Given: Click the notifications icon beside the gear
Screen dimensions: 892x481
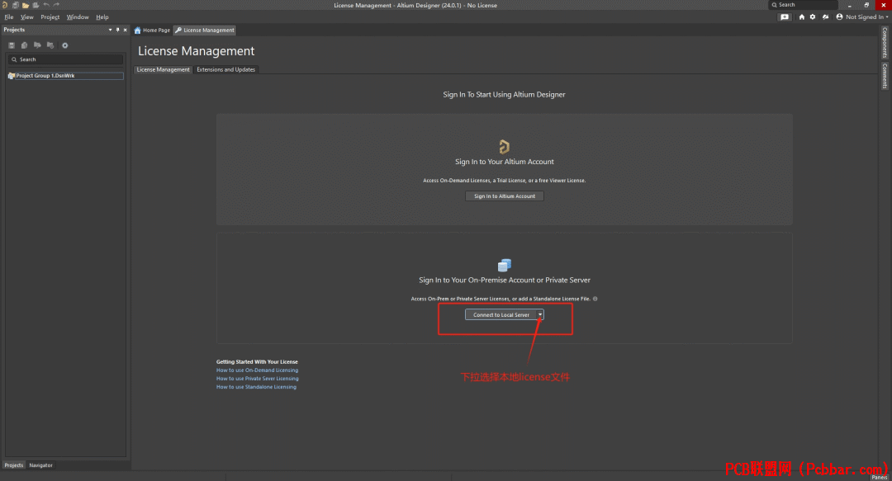Looking at the screenshot, I should [x=825, y=17].
